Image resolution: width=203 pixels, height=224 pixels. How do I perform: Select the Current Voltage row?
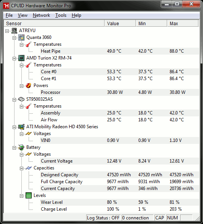[120, 161]
